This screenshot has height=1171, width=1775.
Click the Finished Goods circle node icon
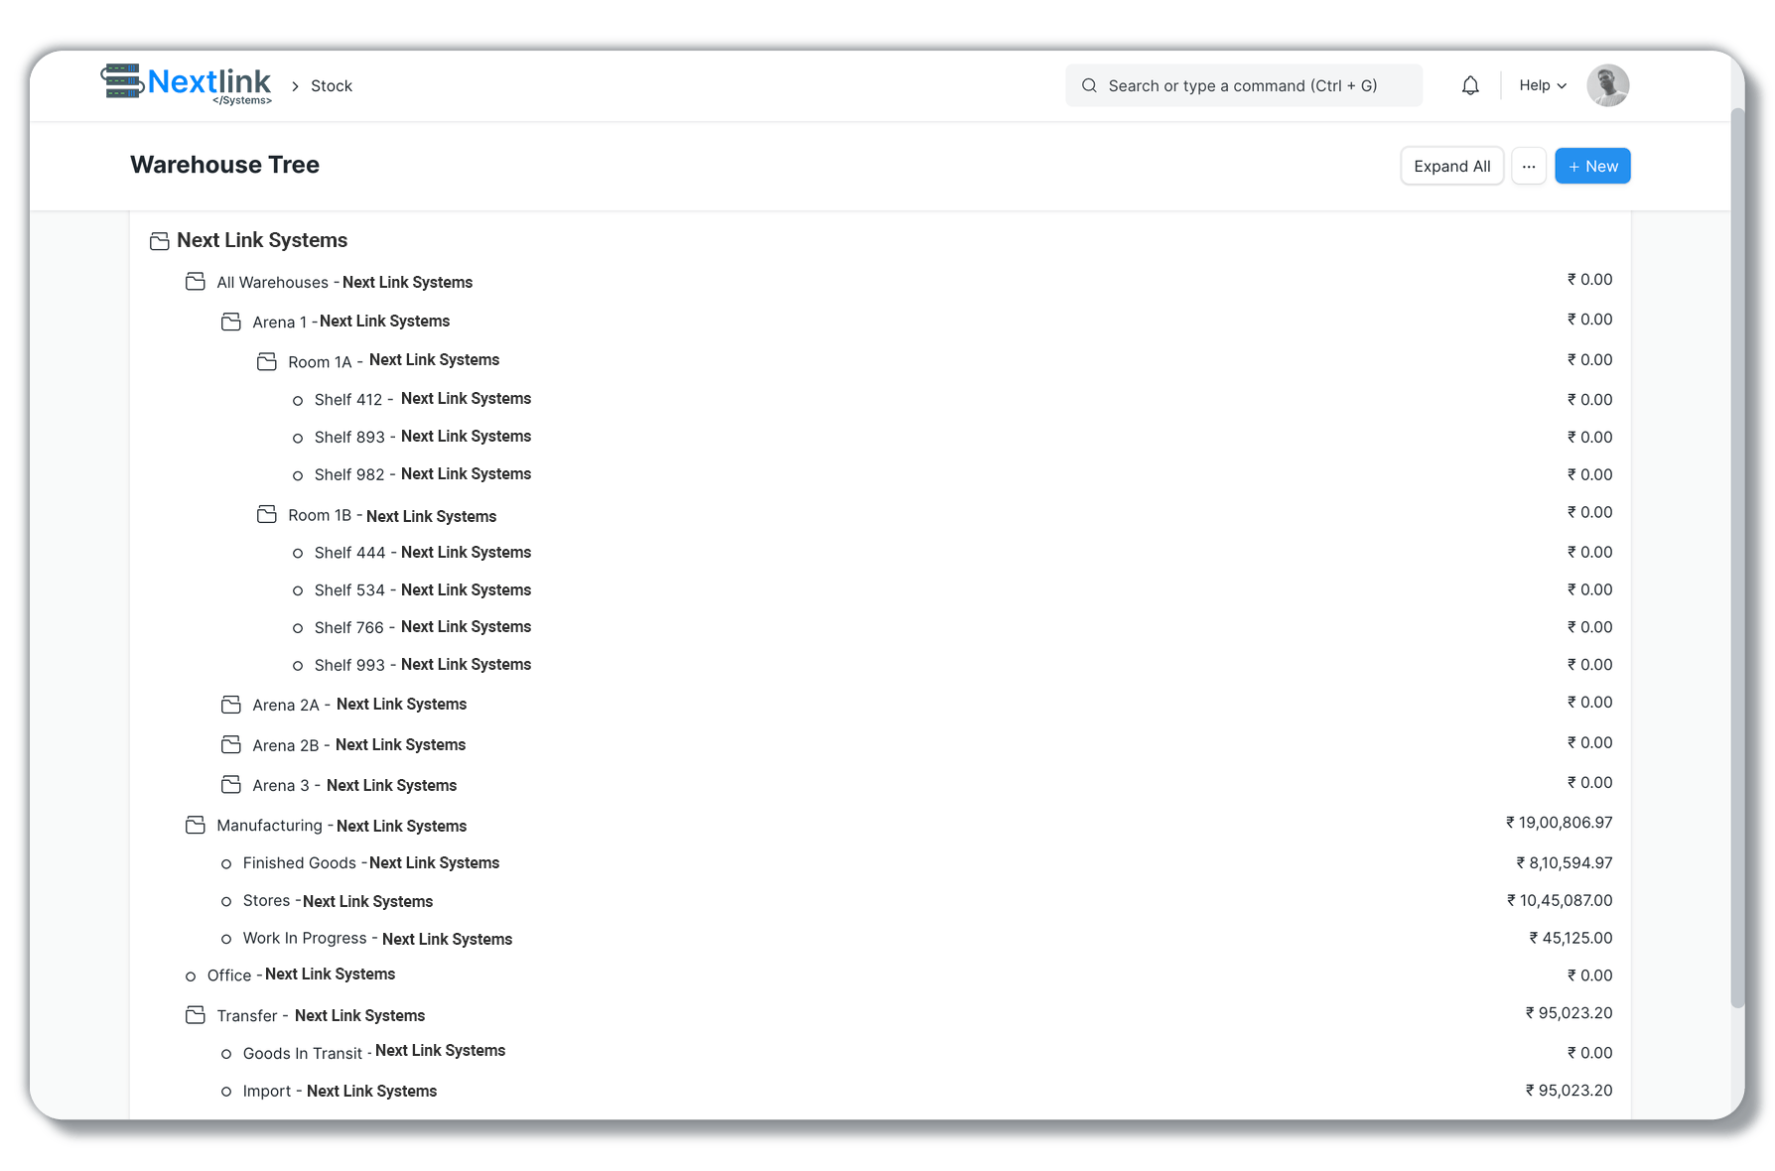point(226,864)
